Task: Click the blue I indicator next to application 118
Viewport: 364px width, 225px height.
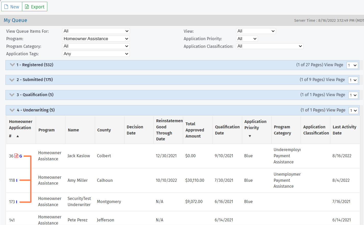Action: coord(17,181)
